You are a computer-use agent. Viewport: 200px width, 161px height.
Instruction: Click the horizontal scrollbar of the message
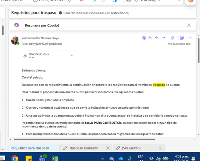click(x=84, y=139)
